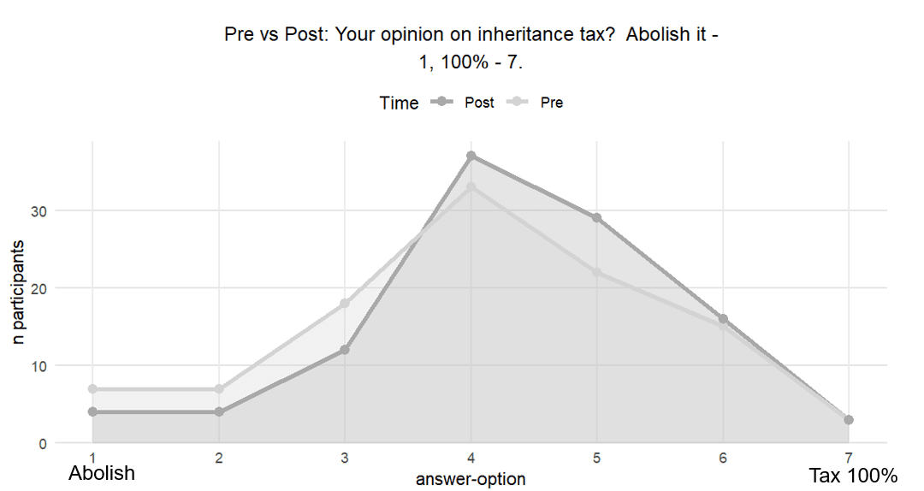Click the 'Post' legend text label
The height and width of the screenshot is (491, 924).
point(479,103)
